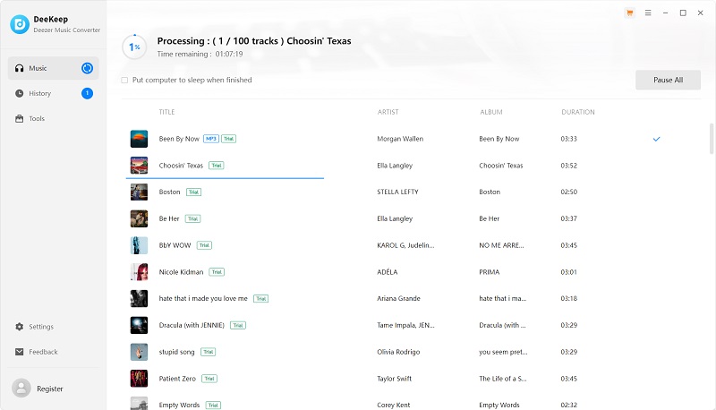Click the DeeKeep logo icon
Image resolution: width=716 pixels, height=410 pixels.
click(20, 24)
